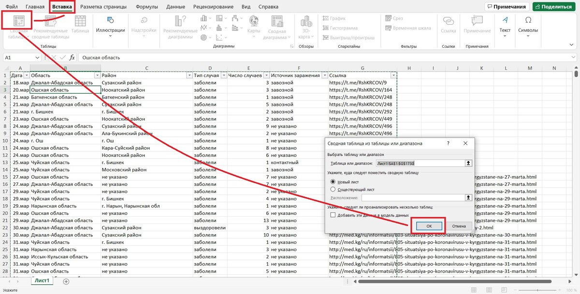Screen dimensions: 580x294
Task: Switch to the Главная tab
Action: tap(35, 7)
